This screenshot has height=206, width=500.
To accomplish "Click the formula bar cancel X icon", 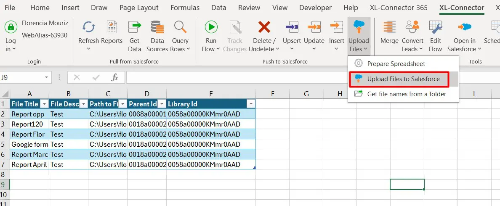I will click(x=77, y=77).
